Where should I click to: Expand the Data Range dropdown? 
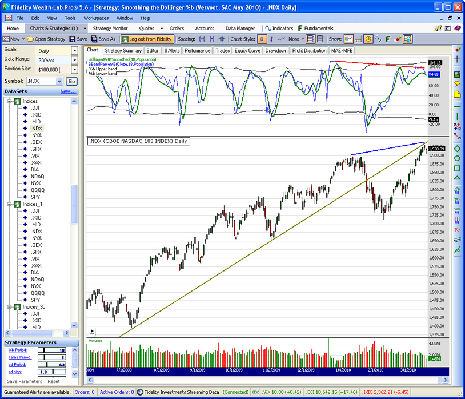tap(74, 60)
